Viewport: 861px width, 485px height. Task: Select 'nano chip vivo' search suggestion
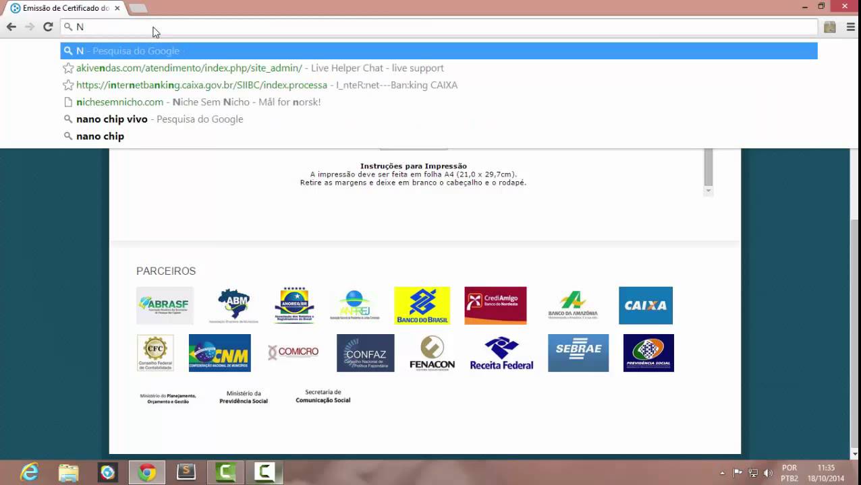[439, 119]
